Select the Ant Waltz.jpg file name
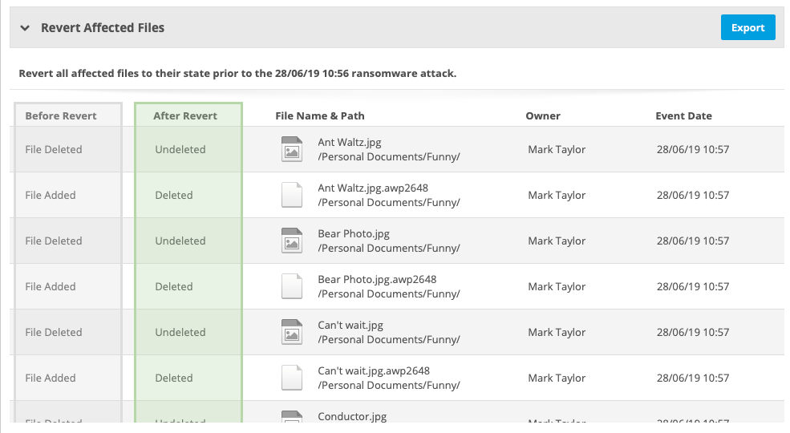 point(350,143)
